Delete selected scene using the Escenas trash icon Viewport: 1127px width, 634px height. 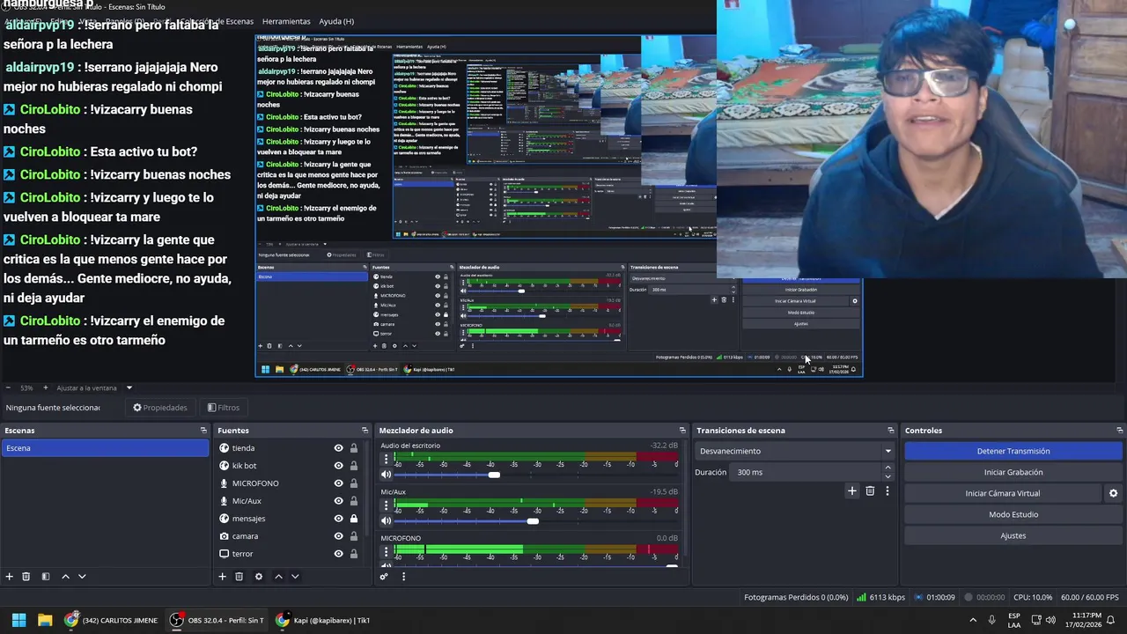click(x=26, y=577)
